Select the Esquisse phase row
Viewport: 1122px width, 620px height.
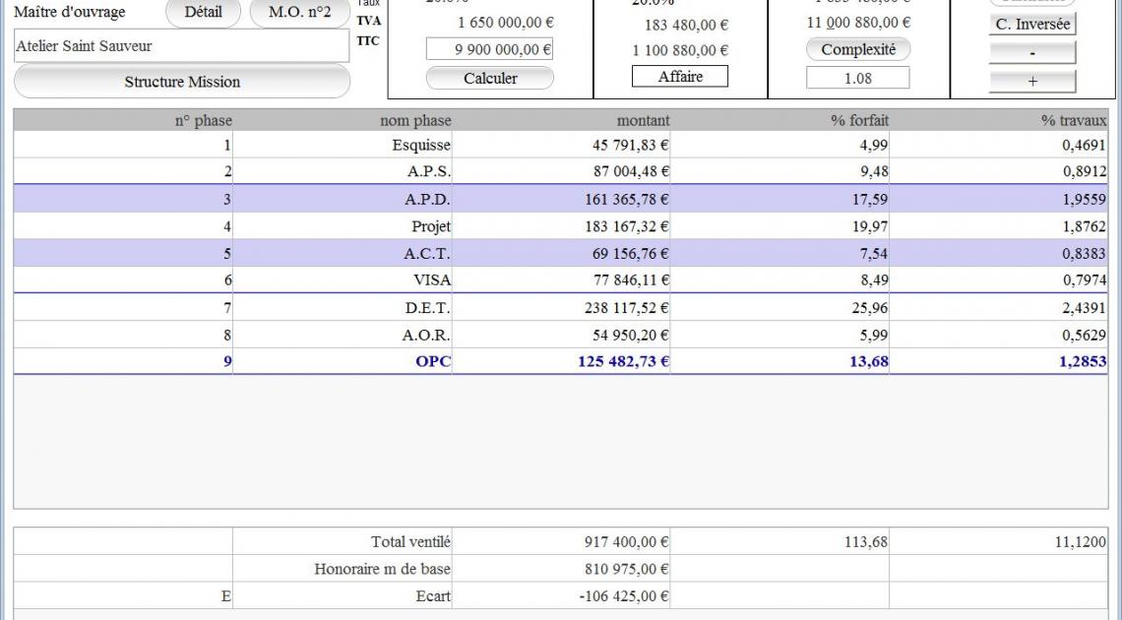pyautogui.click(x=560, y=146)
